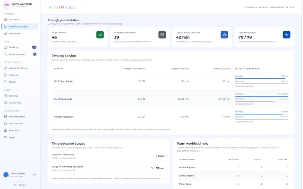
Task: Select the Oil & filter change row
Action: point(171,81)
